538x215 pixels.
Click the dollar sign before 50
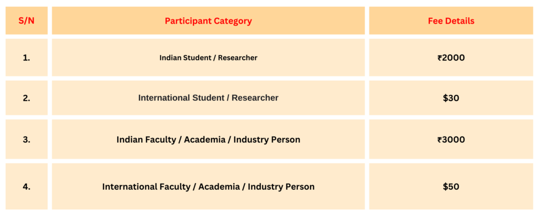coord(445,186)
